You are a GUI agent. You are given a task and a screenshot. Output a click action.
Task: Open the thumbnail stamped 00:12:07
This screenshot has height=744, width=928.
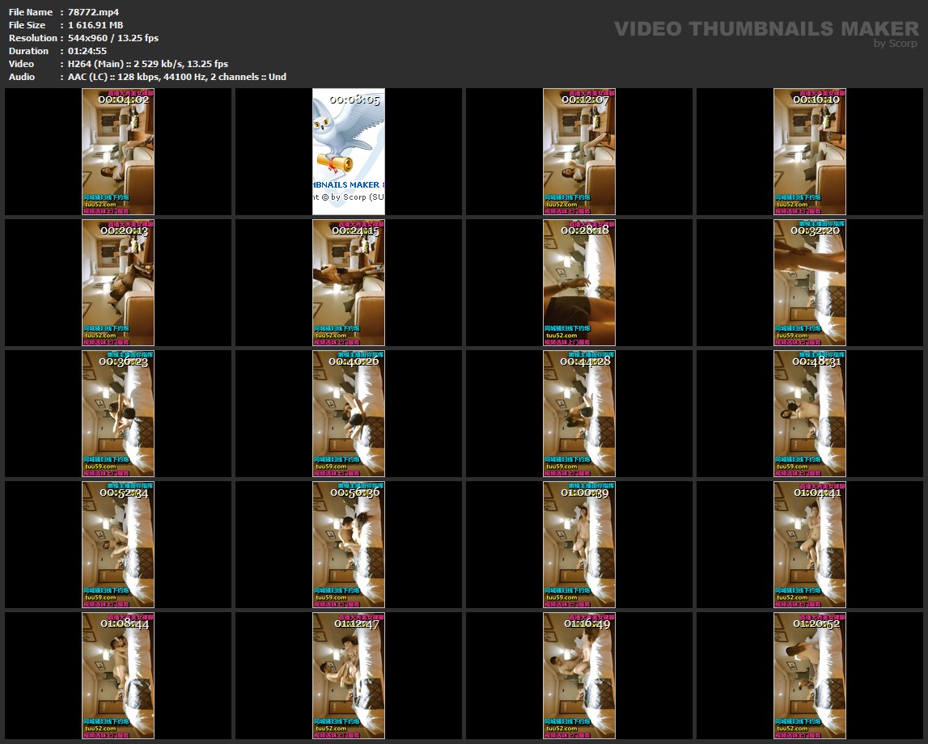(x=579, y=152)
